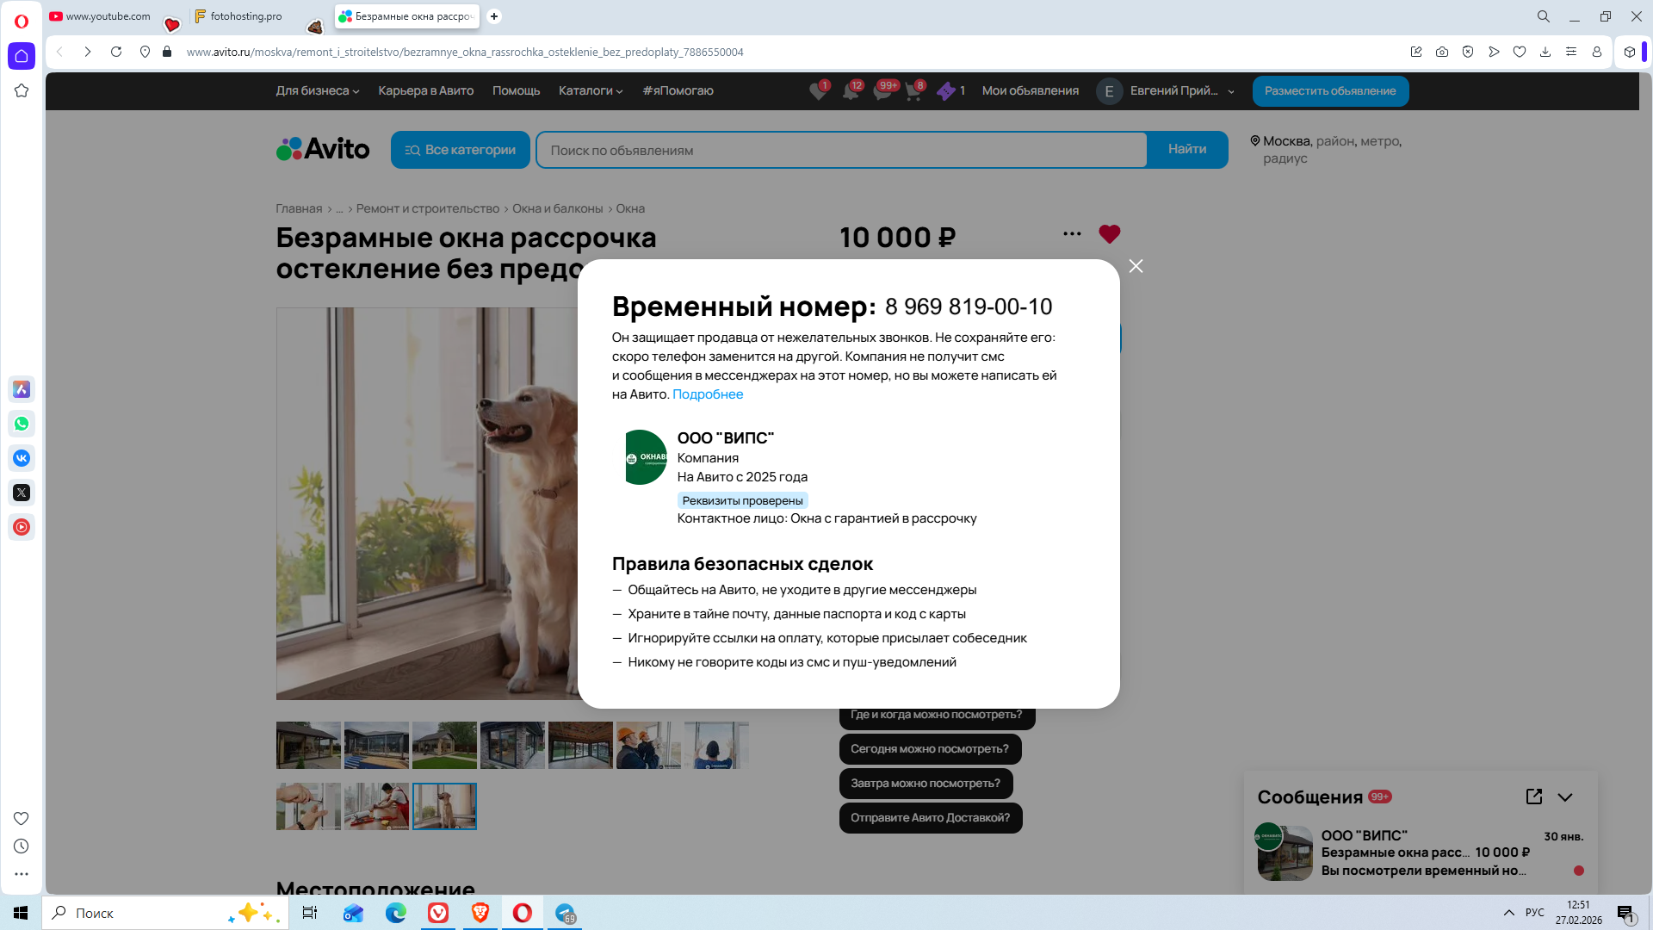Click the search field Поиск по объявлениям
Image resolution: width=1653 pixels, height=930 pixels.
pos(840,150)
